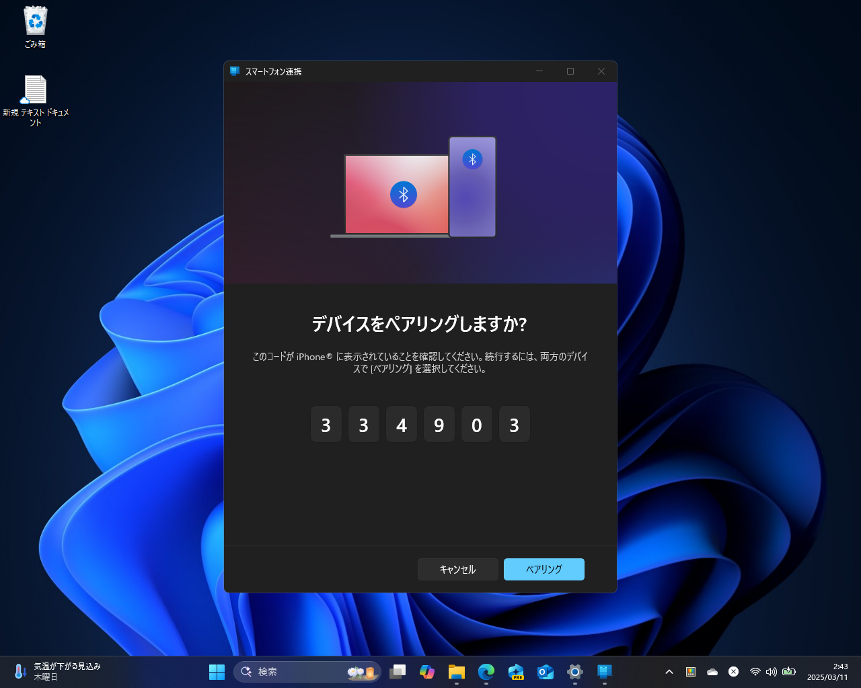The height and width of the screenshot is (688, 861).
Task: Open the Start menu
Action: point(217,671)
